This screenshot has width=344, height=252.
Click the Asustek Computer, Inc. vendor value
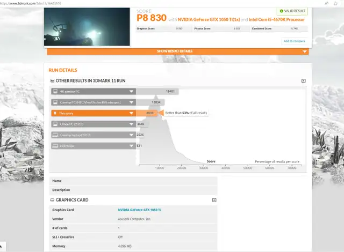[x=134, y=219]
